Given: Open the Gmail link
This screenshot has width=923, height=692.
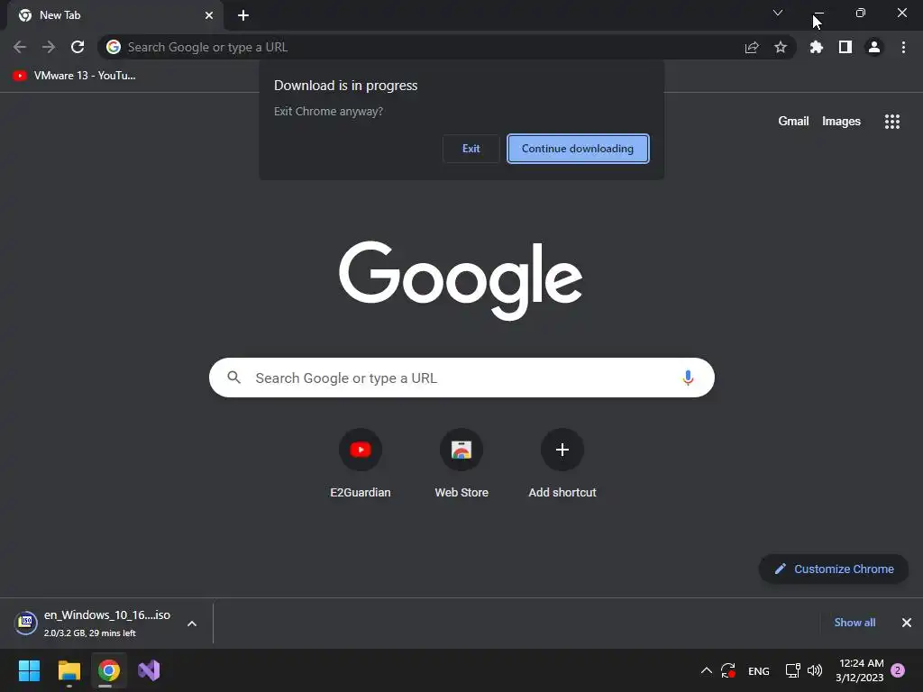Looking at the screenshot, I should point(793,122).
